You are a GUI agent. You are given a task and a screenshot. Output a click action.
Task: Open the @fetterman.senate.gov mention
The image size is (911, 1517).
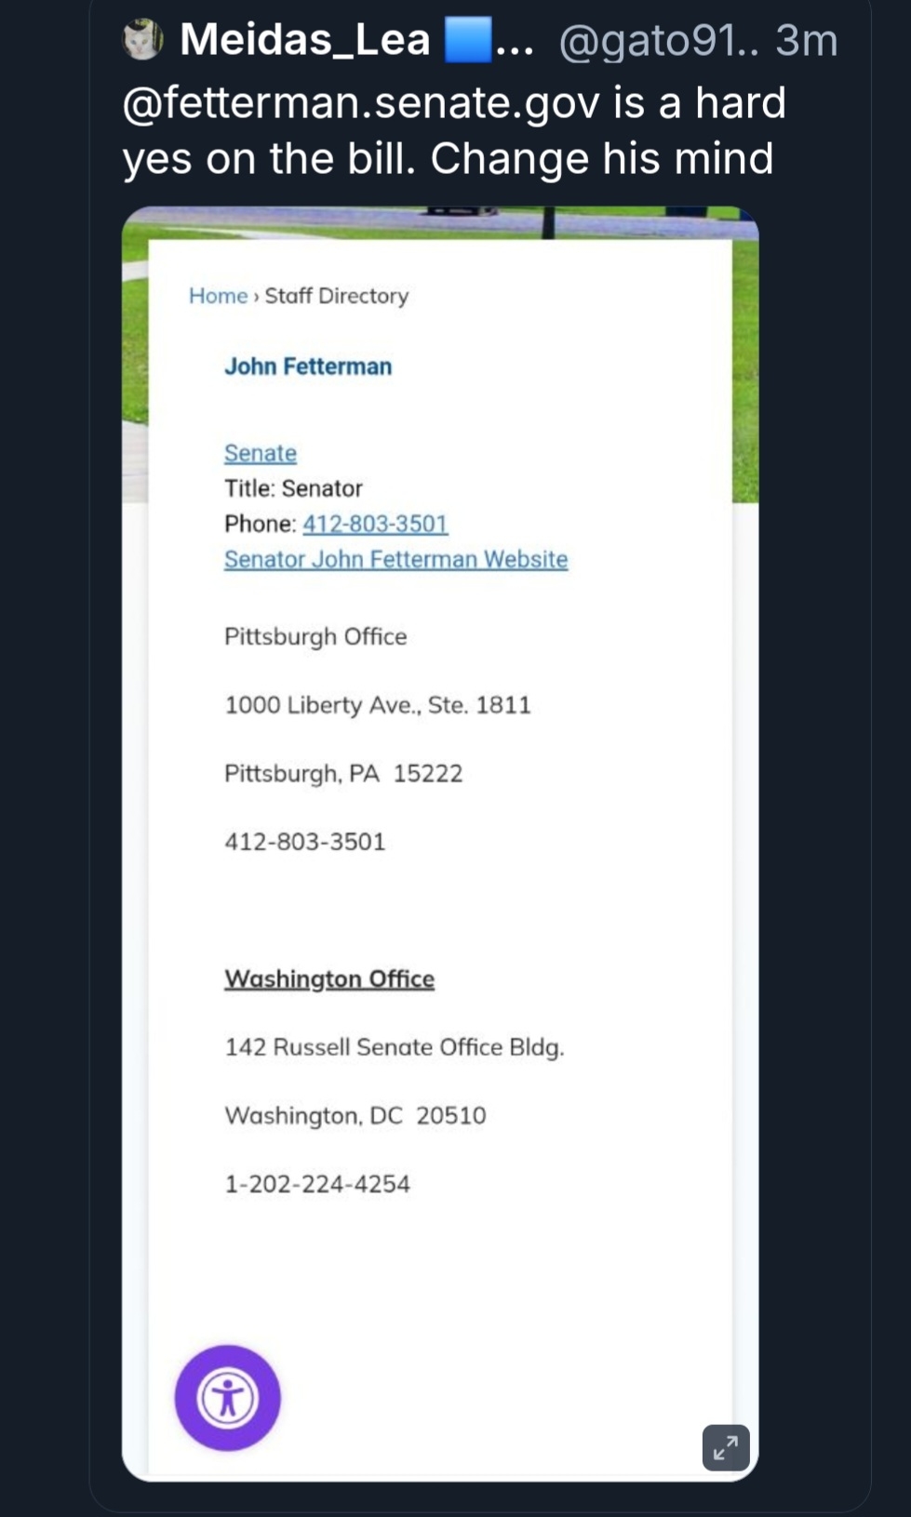[x=360, y=102]
